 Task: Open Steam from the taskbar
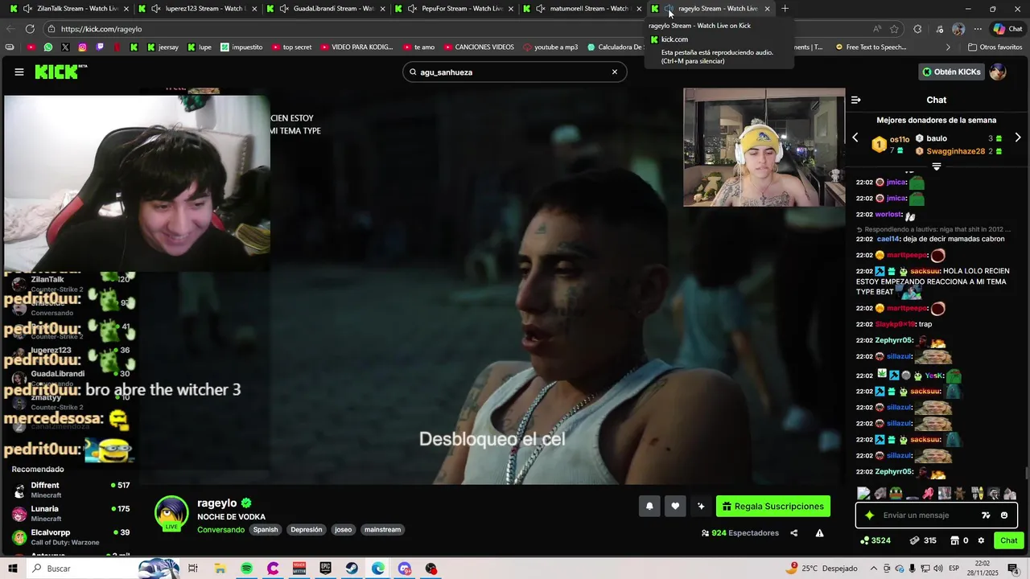click(x=352, y=569)
